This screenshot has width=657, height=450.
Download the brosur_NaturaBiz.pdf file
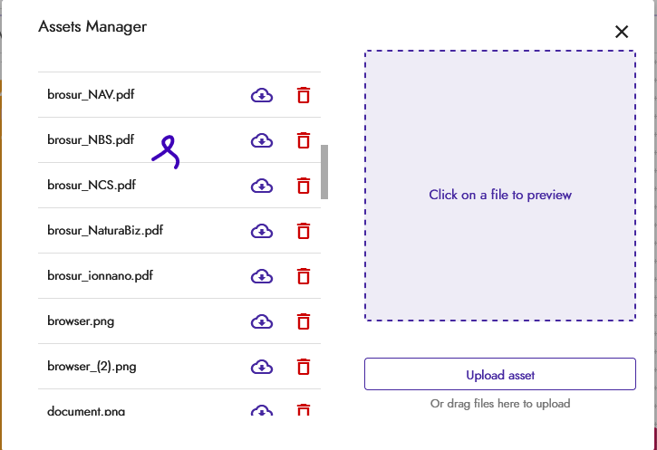[x=262, y=231]
